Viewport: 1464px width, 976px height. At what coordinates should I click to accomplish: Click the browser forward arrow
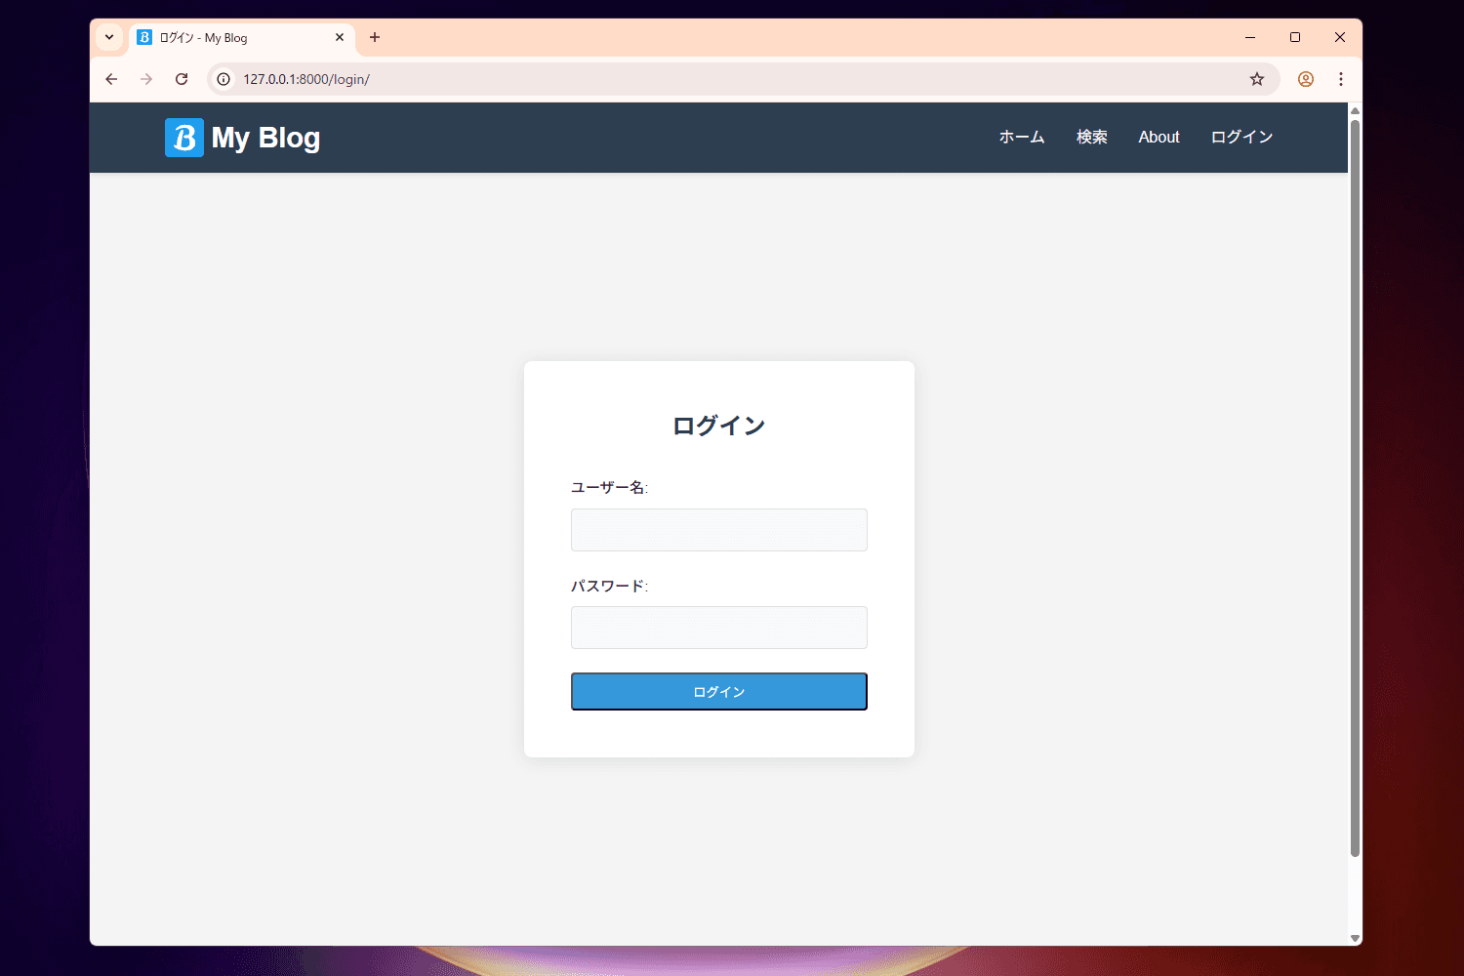point(146,79)
